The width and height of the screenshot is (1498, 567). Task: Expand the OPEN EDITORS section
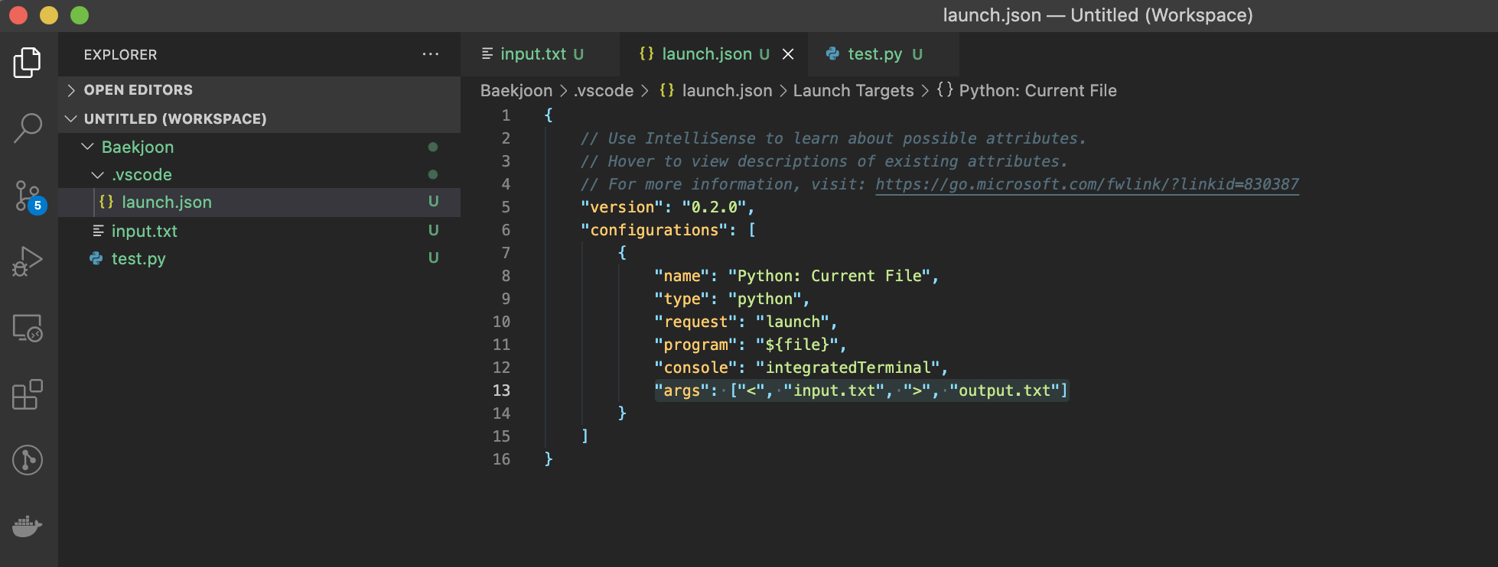point(259,90)
